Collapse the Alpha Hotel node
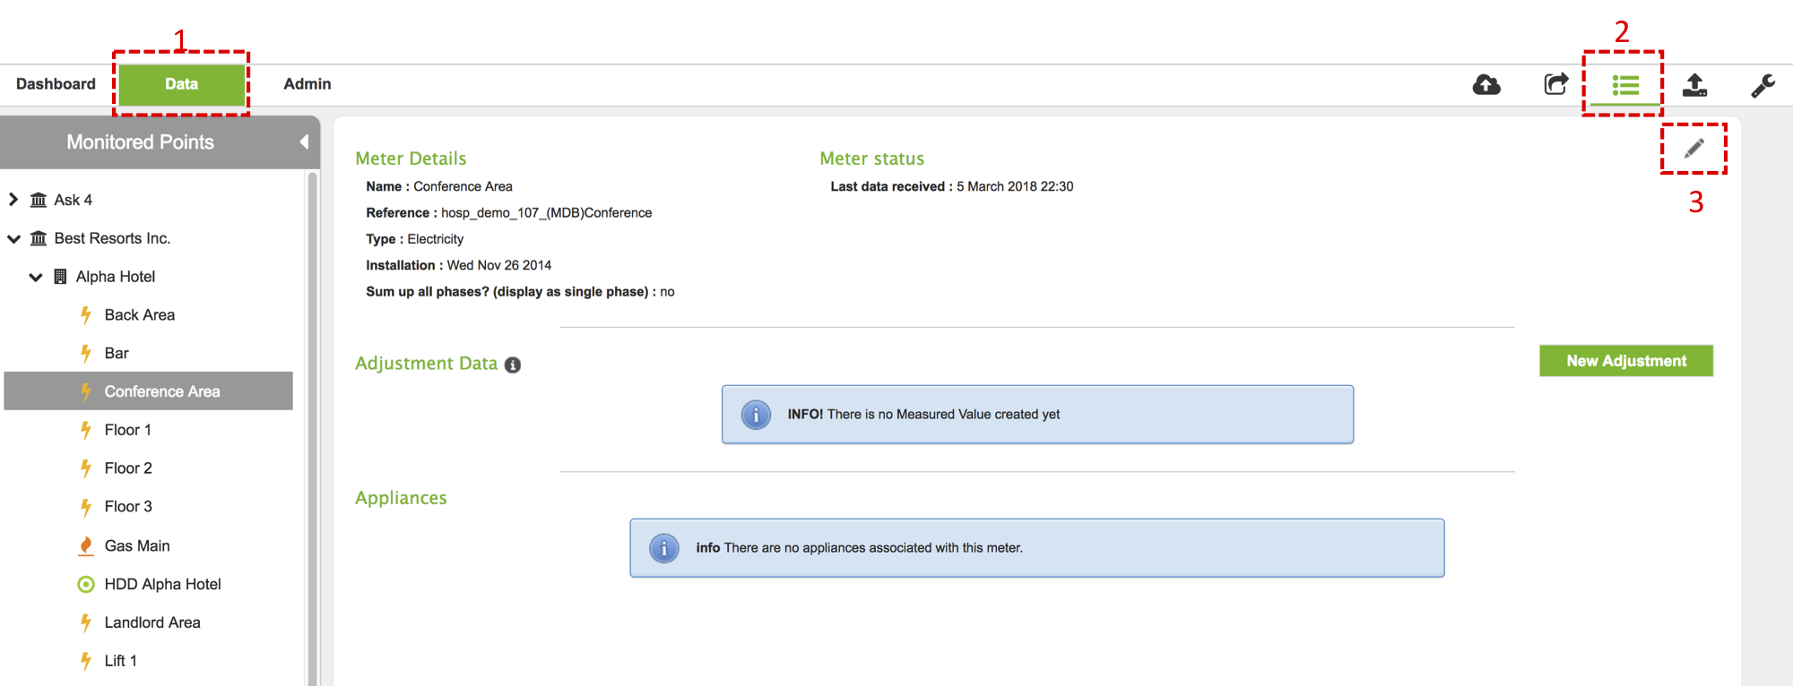Image resolution: width=1793 pixels, height=686 pixels. [36, 277]
